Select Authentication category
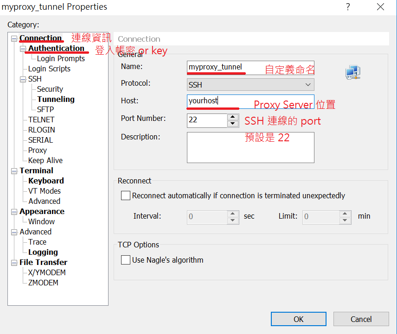Image resolution: width=397 pixels, height=334 pixels. tap(56, 48)
